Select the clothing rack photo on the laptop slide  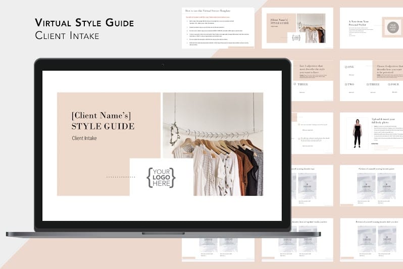(213, 144)
